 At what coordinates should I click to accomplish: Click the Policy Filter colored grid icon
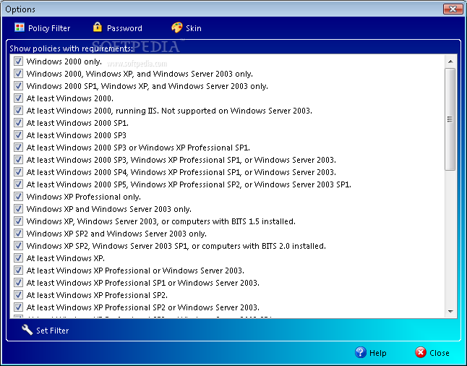coord(20,27)
